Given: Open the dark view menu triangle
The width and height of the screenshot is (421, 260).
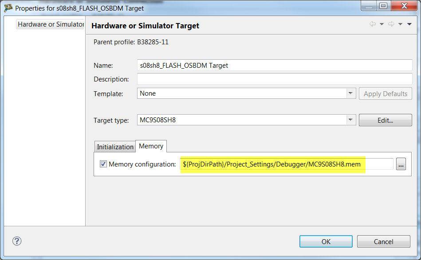Looking at the screenshot, I should (409, 24).
